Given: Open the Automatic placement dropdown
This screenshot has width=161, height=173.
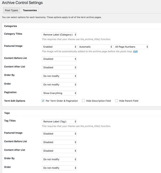Looking at the screenshot, I should 95,47.
